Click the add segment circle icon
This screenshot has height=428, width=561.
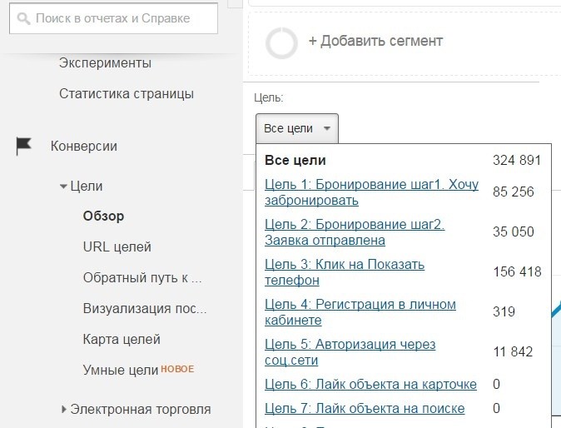click(x=281, y=43)
